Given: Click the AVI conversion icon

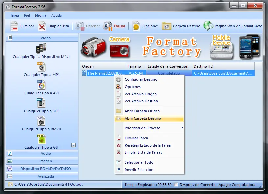Looking at the screenshot, I should (41, 85).
